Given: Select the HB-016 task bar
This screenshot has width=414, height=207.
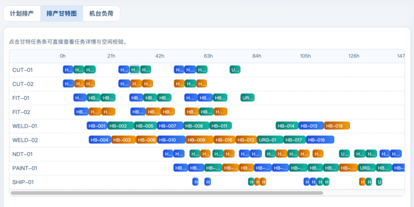Looking at the screenshot, I should 320,140.
